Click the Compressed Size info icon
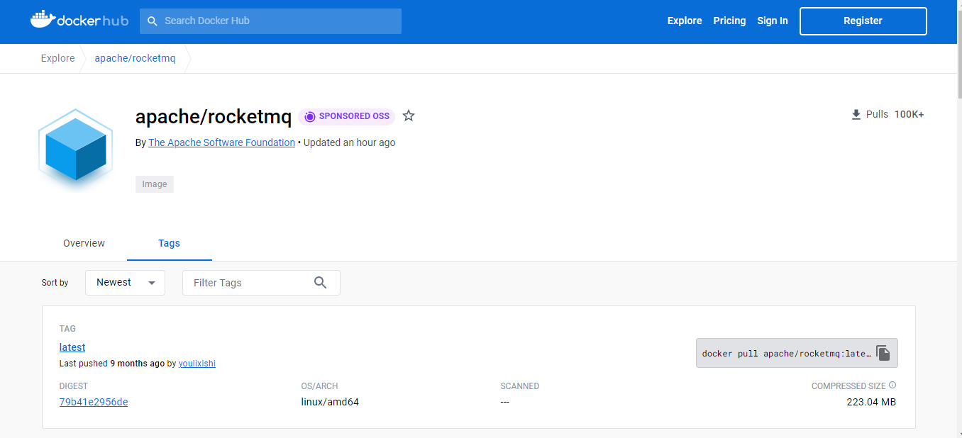Screen dimensions: 962x438 (x=892, y=386)
